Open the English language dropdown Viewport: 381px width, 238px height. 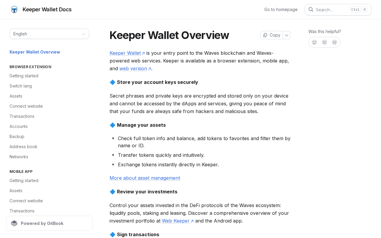click(49, 34)
